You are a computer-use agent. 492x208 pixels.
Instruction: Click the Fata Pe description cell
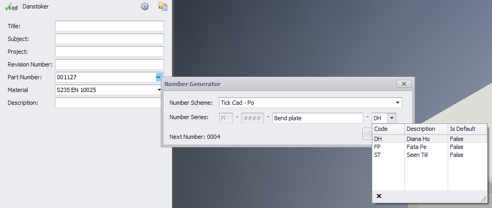tap(426, 147)
